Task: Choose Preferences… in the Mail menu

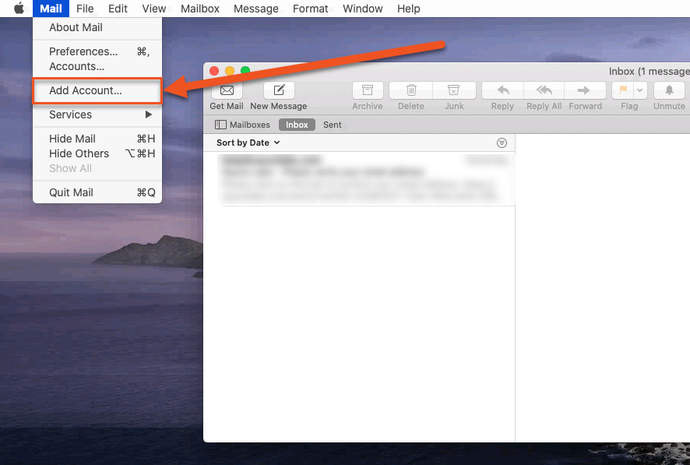Action: pos(83,51)
